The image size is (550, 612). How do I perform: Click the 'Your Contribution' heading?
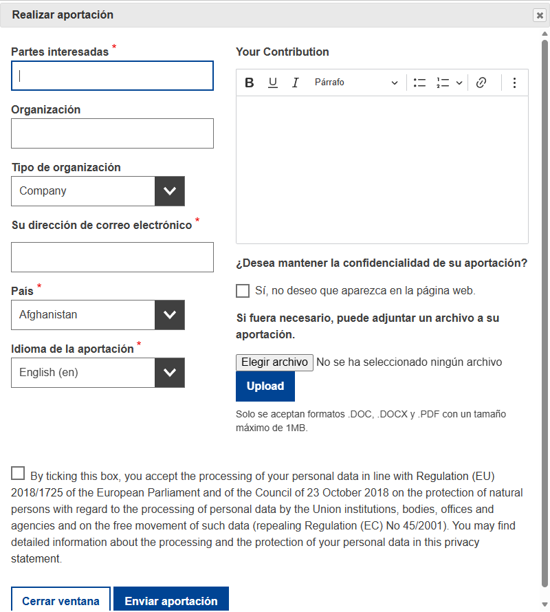coord(283,52)
